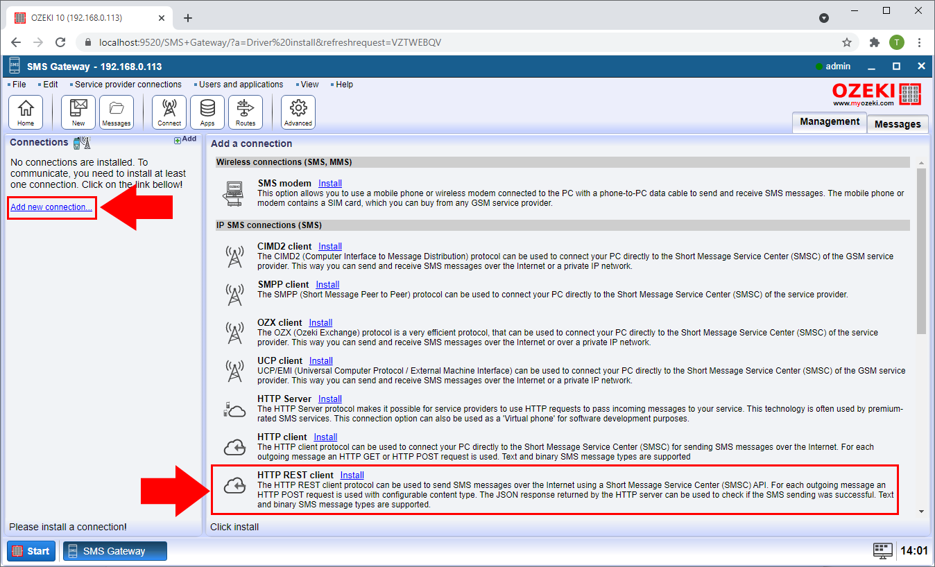Click the scrollbar up arrow

[x=921, y=162]
